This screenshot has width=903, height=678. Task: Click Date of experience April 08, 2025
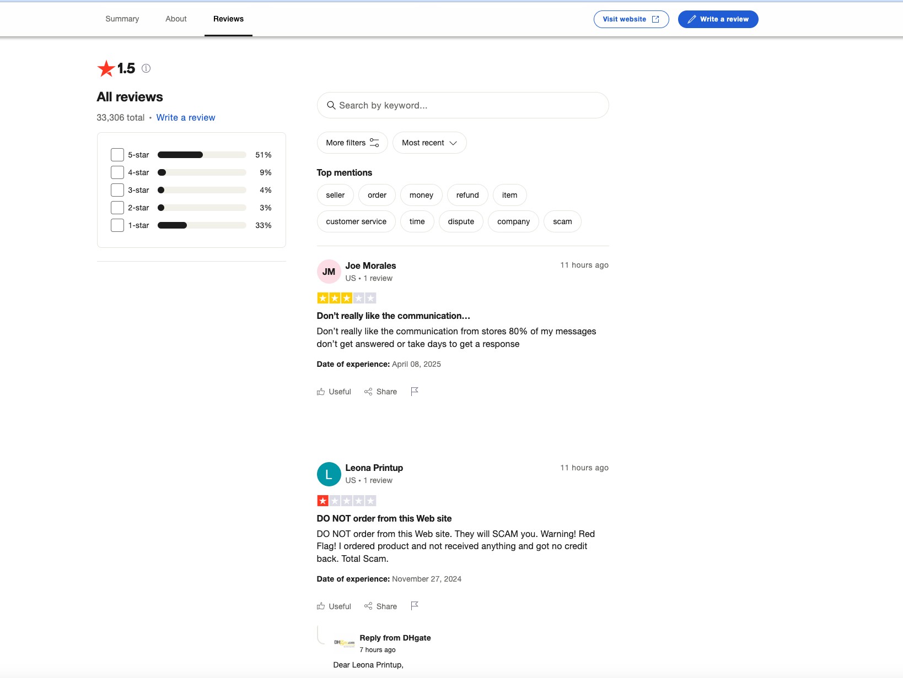click(379, 364)
